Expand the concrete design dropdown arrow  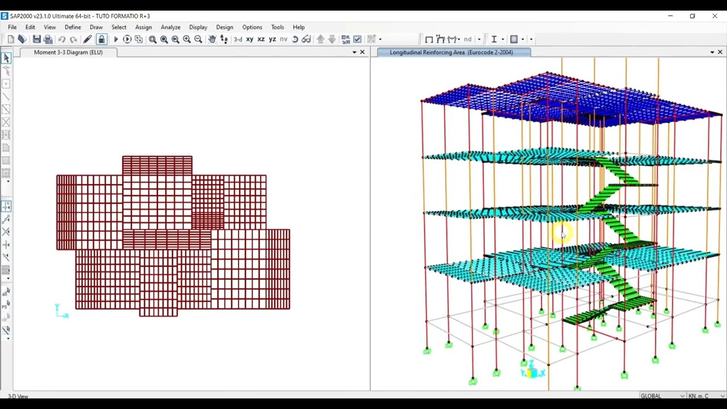(523, 39)
